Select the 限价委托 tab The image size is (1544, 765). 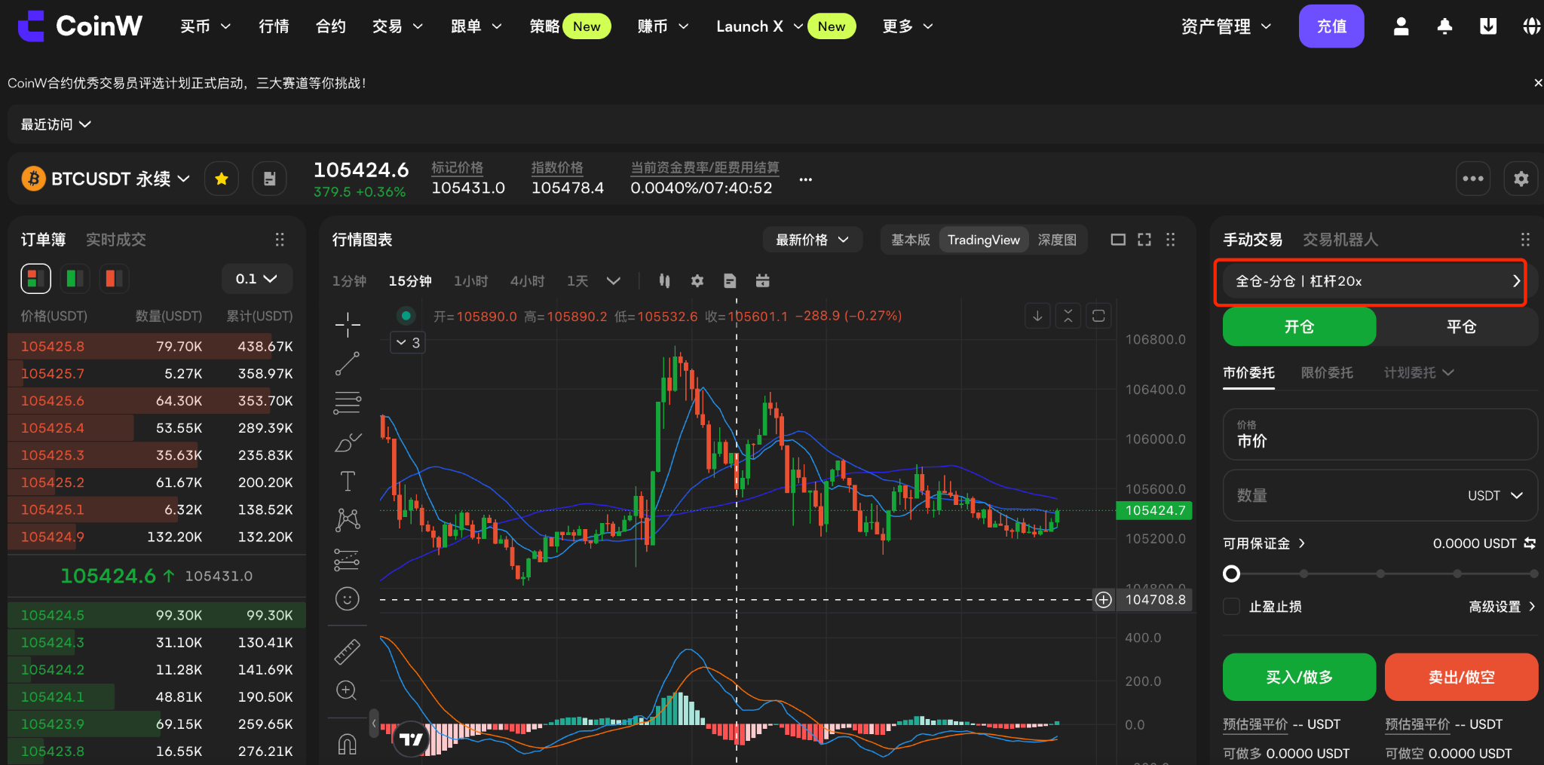click(x=1327, y=373)
